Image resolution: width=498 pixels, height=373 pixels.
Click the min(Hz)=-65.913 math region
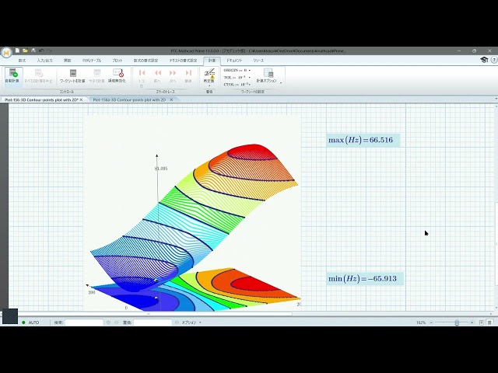tap(365, 278)
